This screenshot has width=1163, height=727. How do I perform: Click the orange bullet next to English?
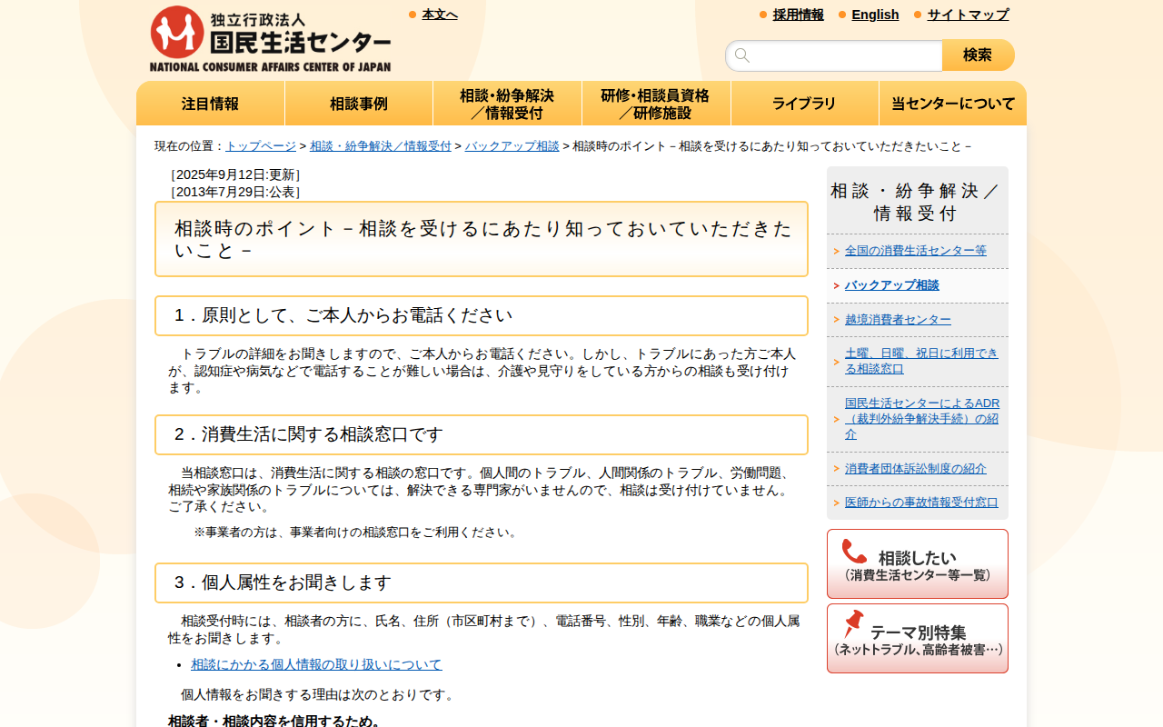pos(840,15)
